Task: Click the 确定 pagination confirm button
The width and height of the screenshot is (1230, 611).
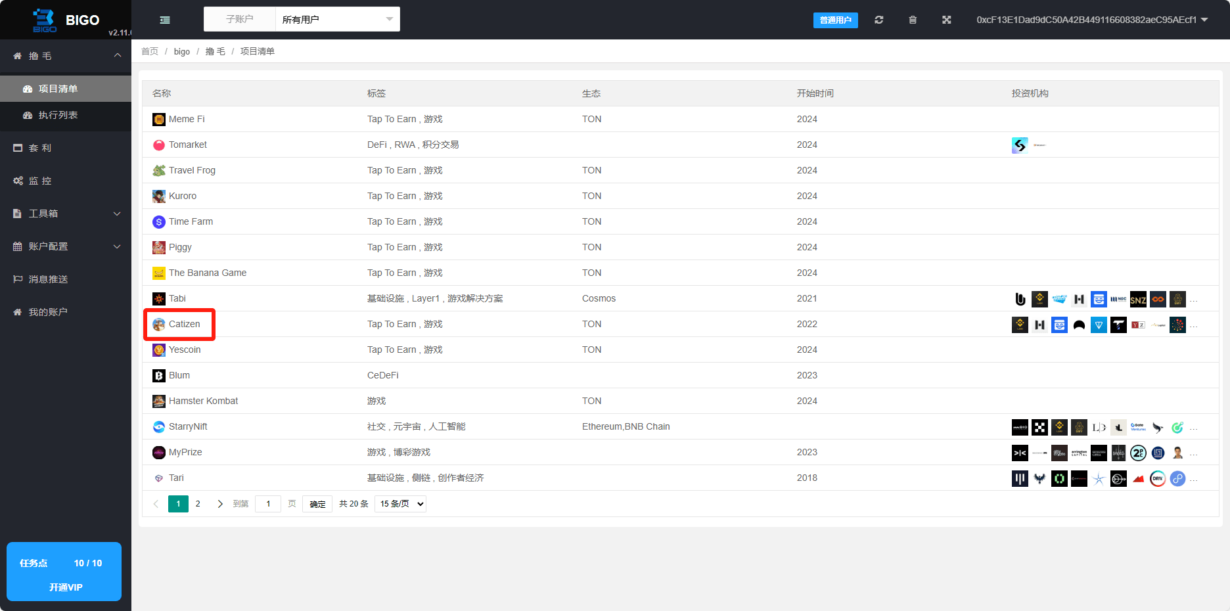Action: (317, 504)
